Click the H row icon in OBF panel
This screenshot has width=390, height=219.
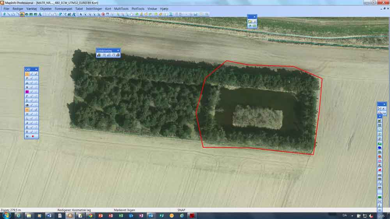click(27, 114)
